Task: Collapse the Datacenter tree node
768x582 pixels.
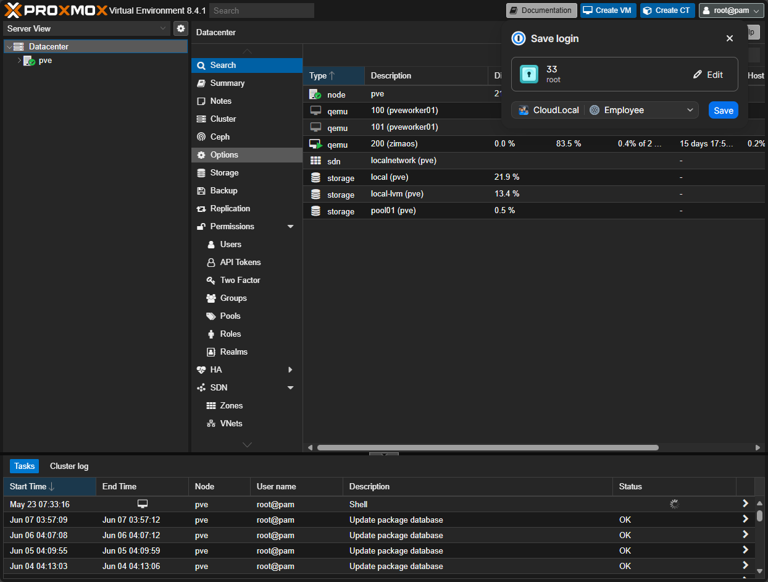Action: [x=9, y=46]
